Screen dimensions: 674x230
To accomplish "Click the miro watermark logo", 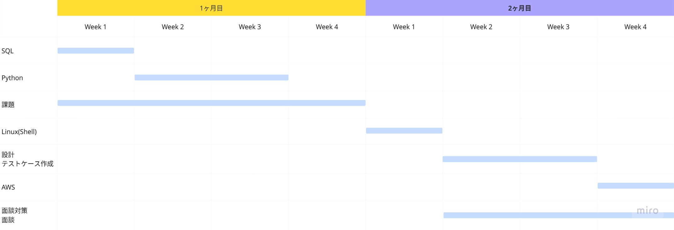I will pos(647,211).
